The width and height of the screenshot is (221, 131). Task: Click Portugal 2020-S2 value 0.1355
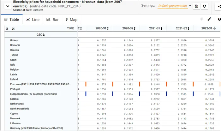[128, 89]
